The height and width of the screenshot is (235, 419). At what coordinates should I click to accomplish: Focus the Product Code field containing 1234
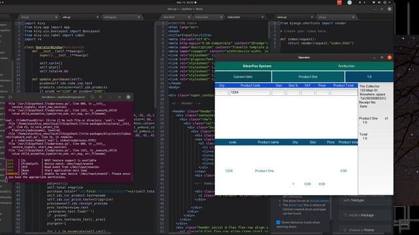pyautogui.click(x=250, y=92)
